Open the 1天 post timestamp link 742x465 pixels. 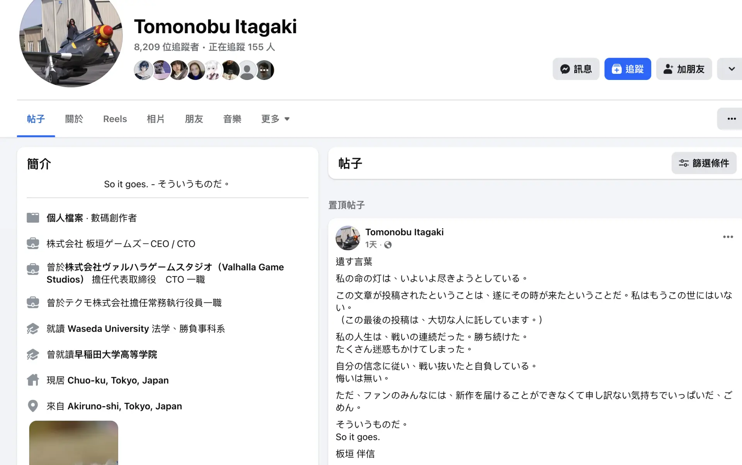371,245
